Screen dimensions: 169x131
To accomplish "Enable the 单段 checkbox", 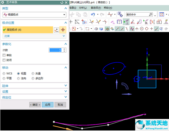I will pos(4,55).
